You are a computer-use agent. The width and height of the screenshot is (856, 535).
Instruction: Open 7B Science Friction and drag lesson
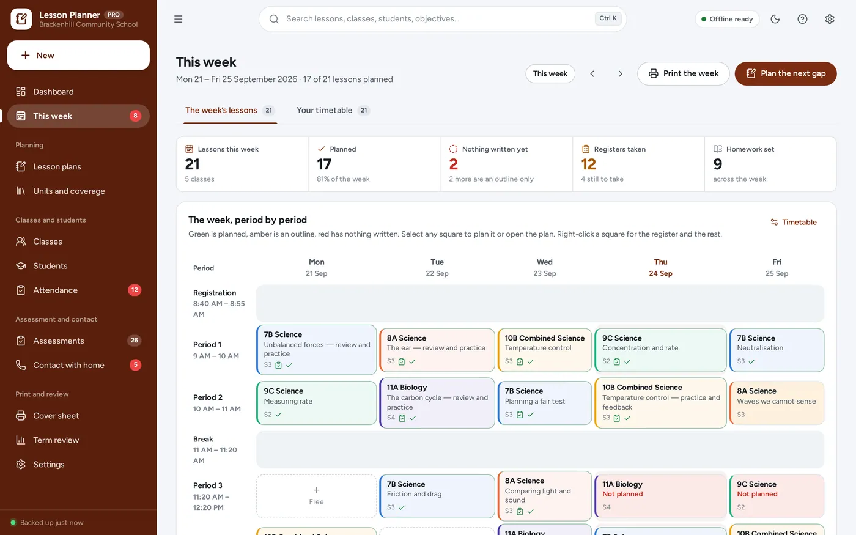pyautogui.click(x=437, y=496)
